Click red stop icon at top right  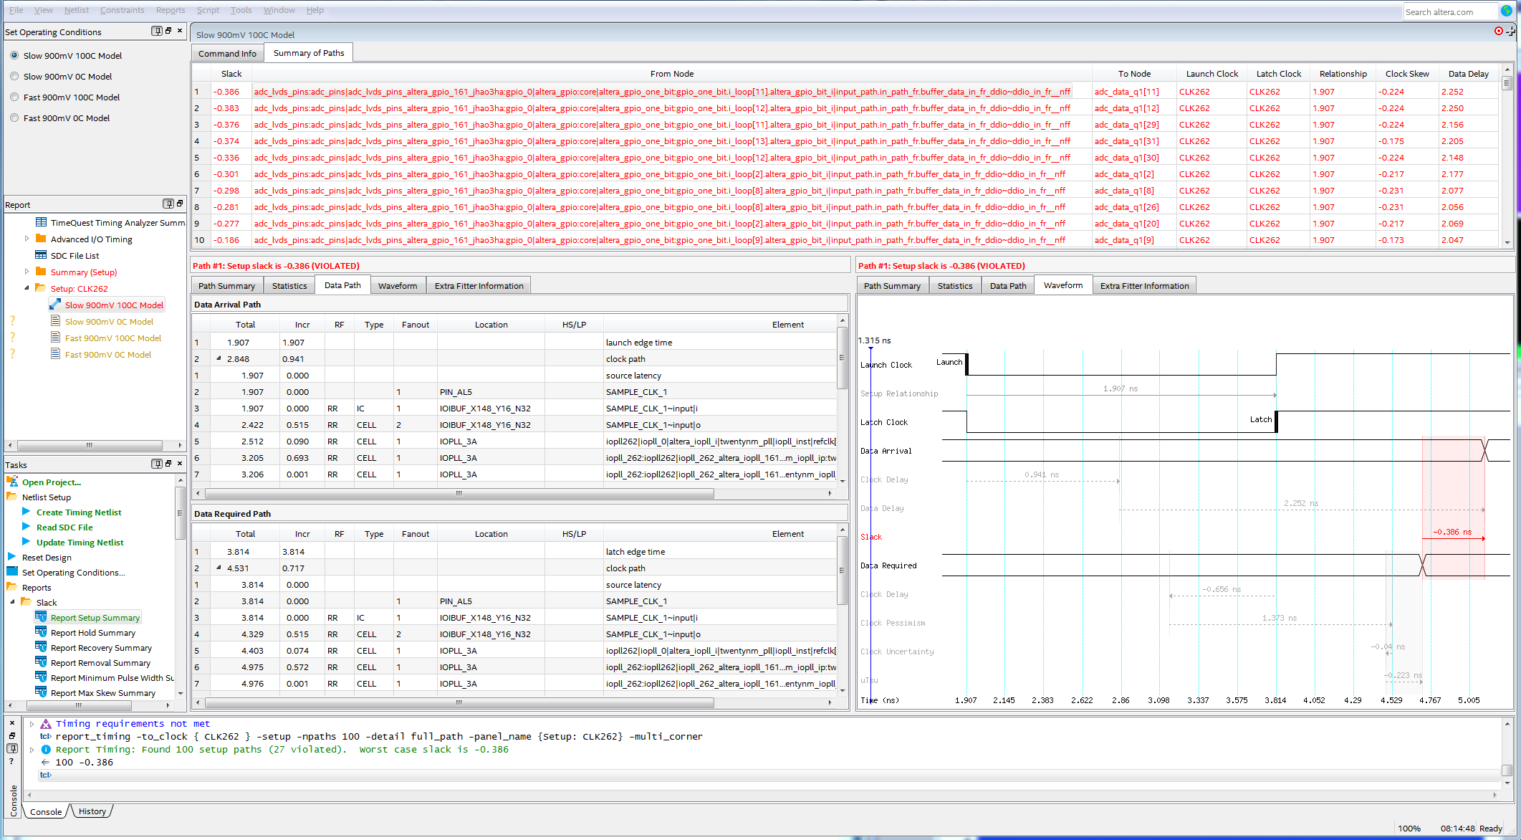click(x=1498, y=31)
